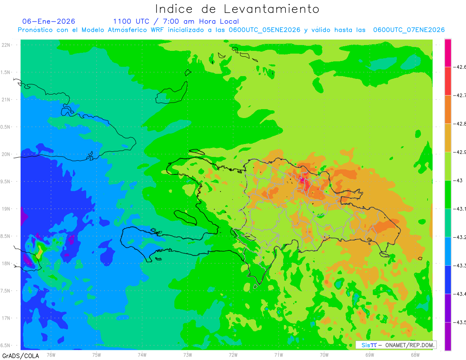The image size is (466, 360).
Task: Click the '1100 UTC / 7:00 am Hora Local' text
Action: click(x=176, y=21)
